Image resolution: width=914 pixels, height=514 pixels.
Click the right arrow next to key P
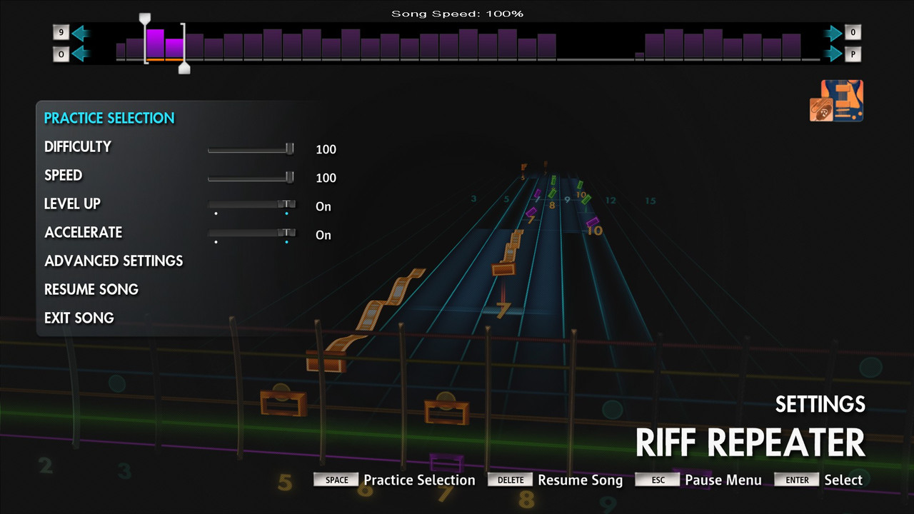pos(833,54)
